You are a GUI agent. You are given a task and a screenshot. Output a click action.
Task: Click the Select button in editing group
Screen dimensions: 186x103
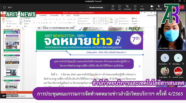pos(135,24)
